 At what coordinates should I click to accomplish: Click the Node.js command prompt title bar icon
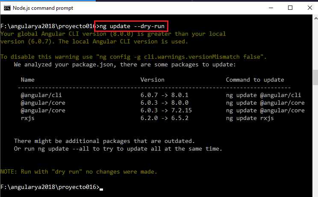pyautogui.click(x=7, y=8)
